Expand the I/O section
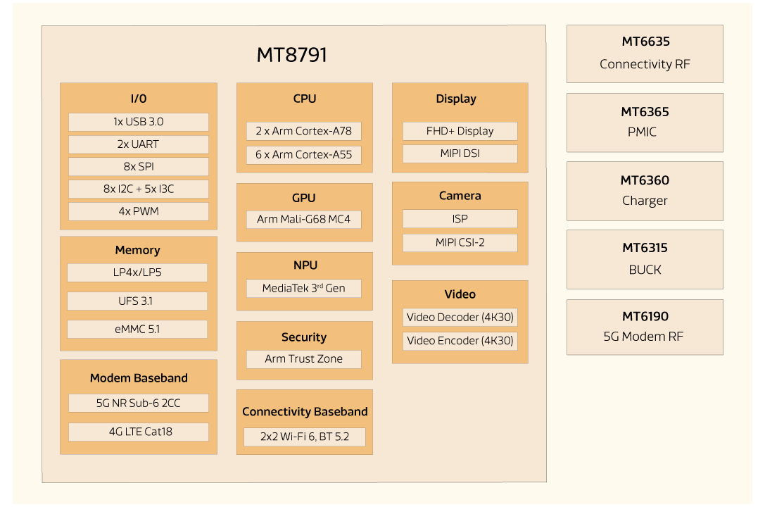The image size is (765, 507). click(138, 99)
